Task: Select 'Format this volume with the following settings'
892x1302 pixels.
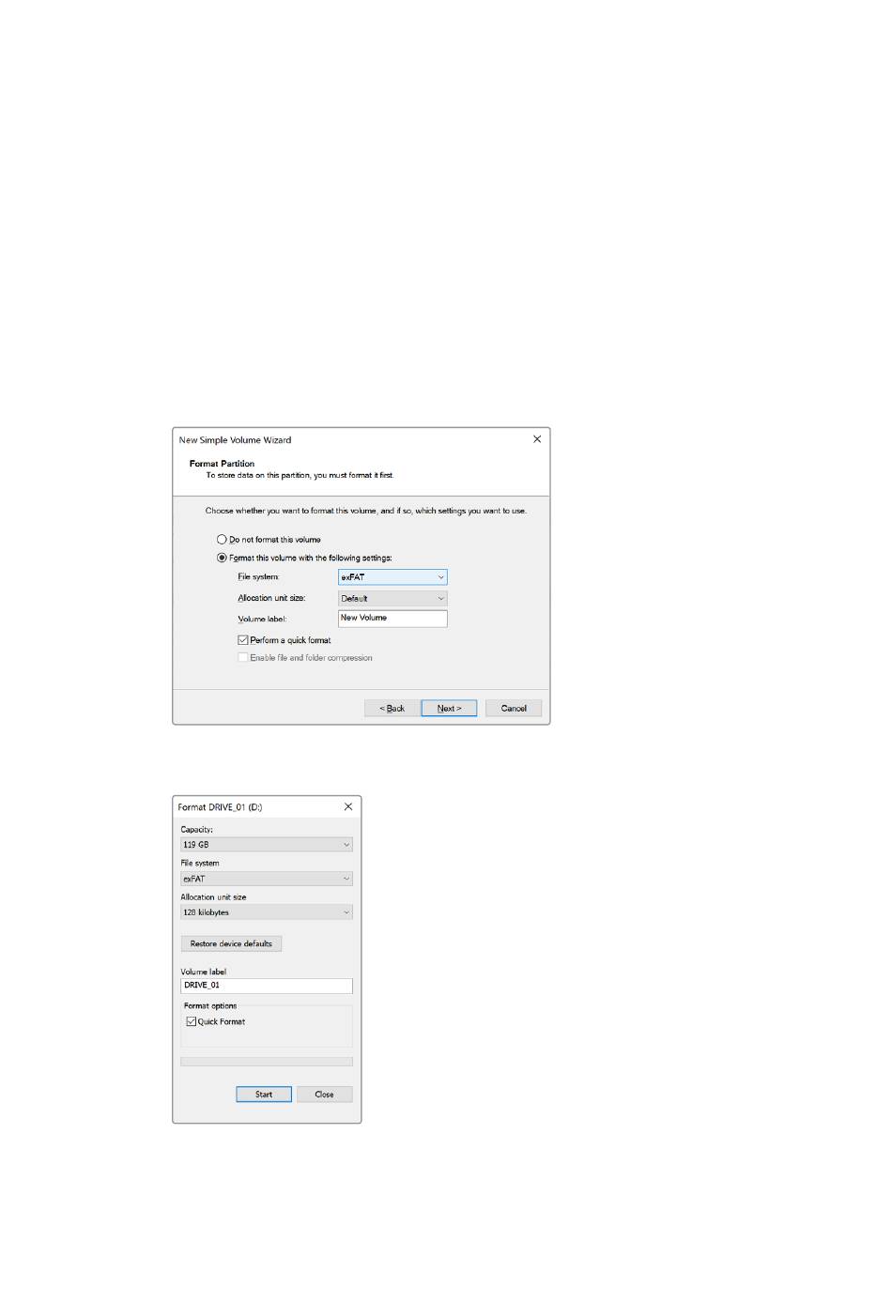Action: 222,558
